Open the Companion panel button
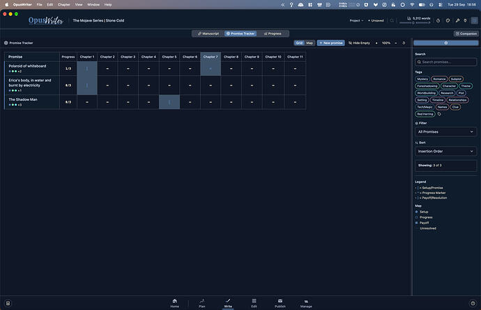481x310 pixels. [466, 33]
